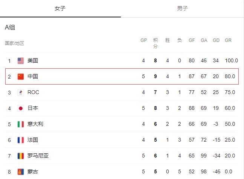Click the China flag icon
This screenshot has width=244, height=179.
coord(21,76)
